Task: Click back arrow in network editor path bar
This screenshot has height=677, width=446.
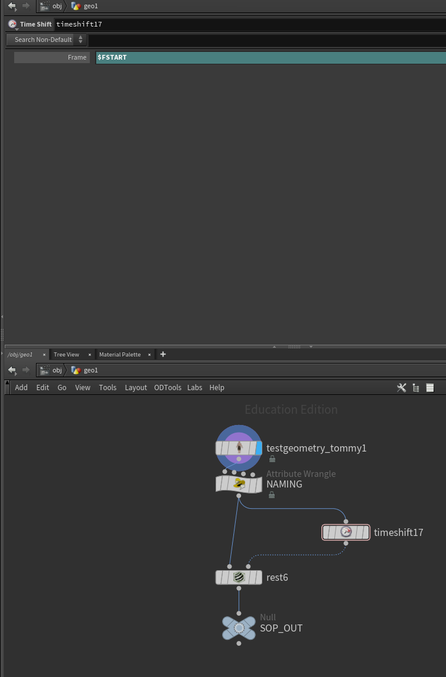Action: (x=12, y=370)
